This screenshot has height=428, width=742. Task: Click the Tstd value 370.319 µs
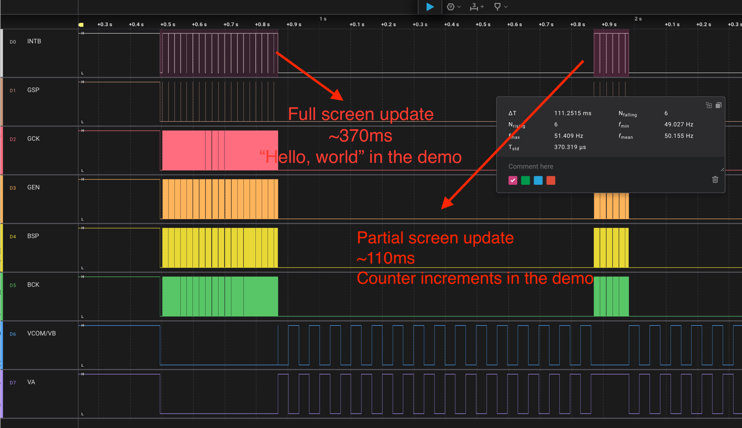pyautogui.click(x=570, y=147)
